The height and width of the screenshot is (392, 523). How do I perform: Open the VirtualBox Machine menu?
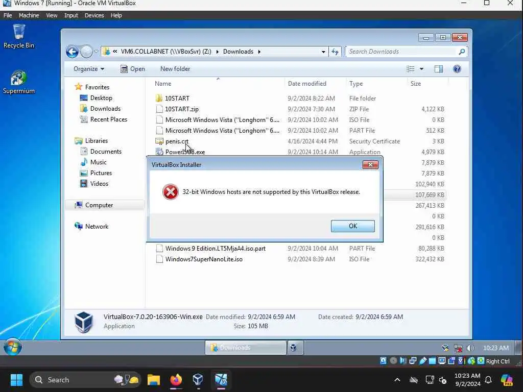[x=29, y=15]
